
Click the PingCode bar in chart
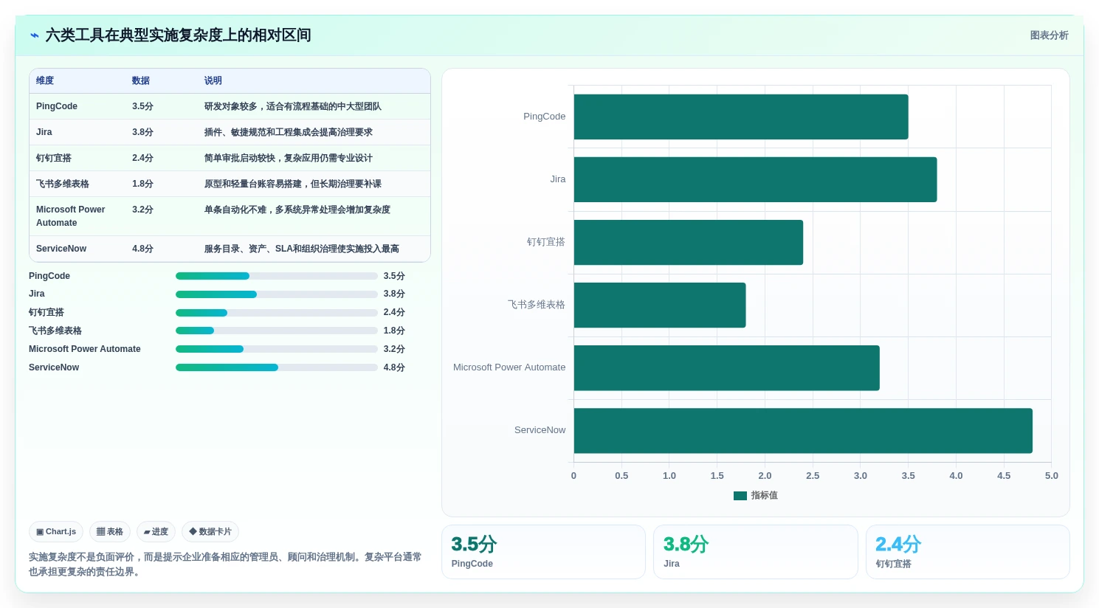click(x=741, y=117)
